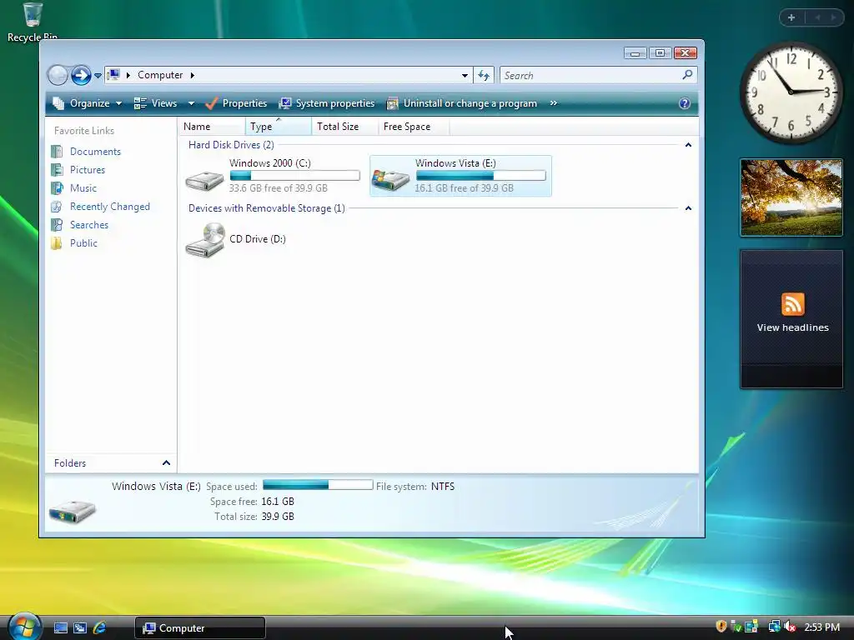Launch Internet Explorer from quick launch

coord(100,627)
